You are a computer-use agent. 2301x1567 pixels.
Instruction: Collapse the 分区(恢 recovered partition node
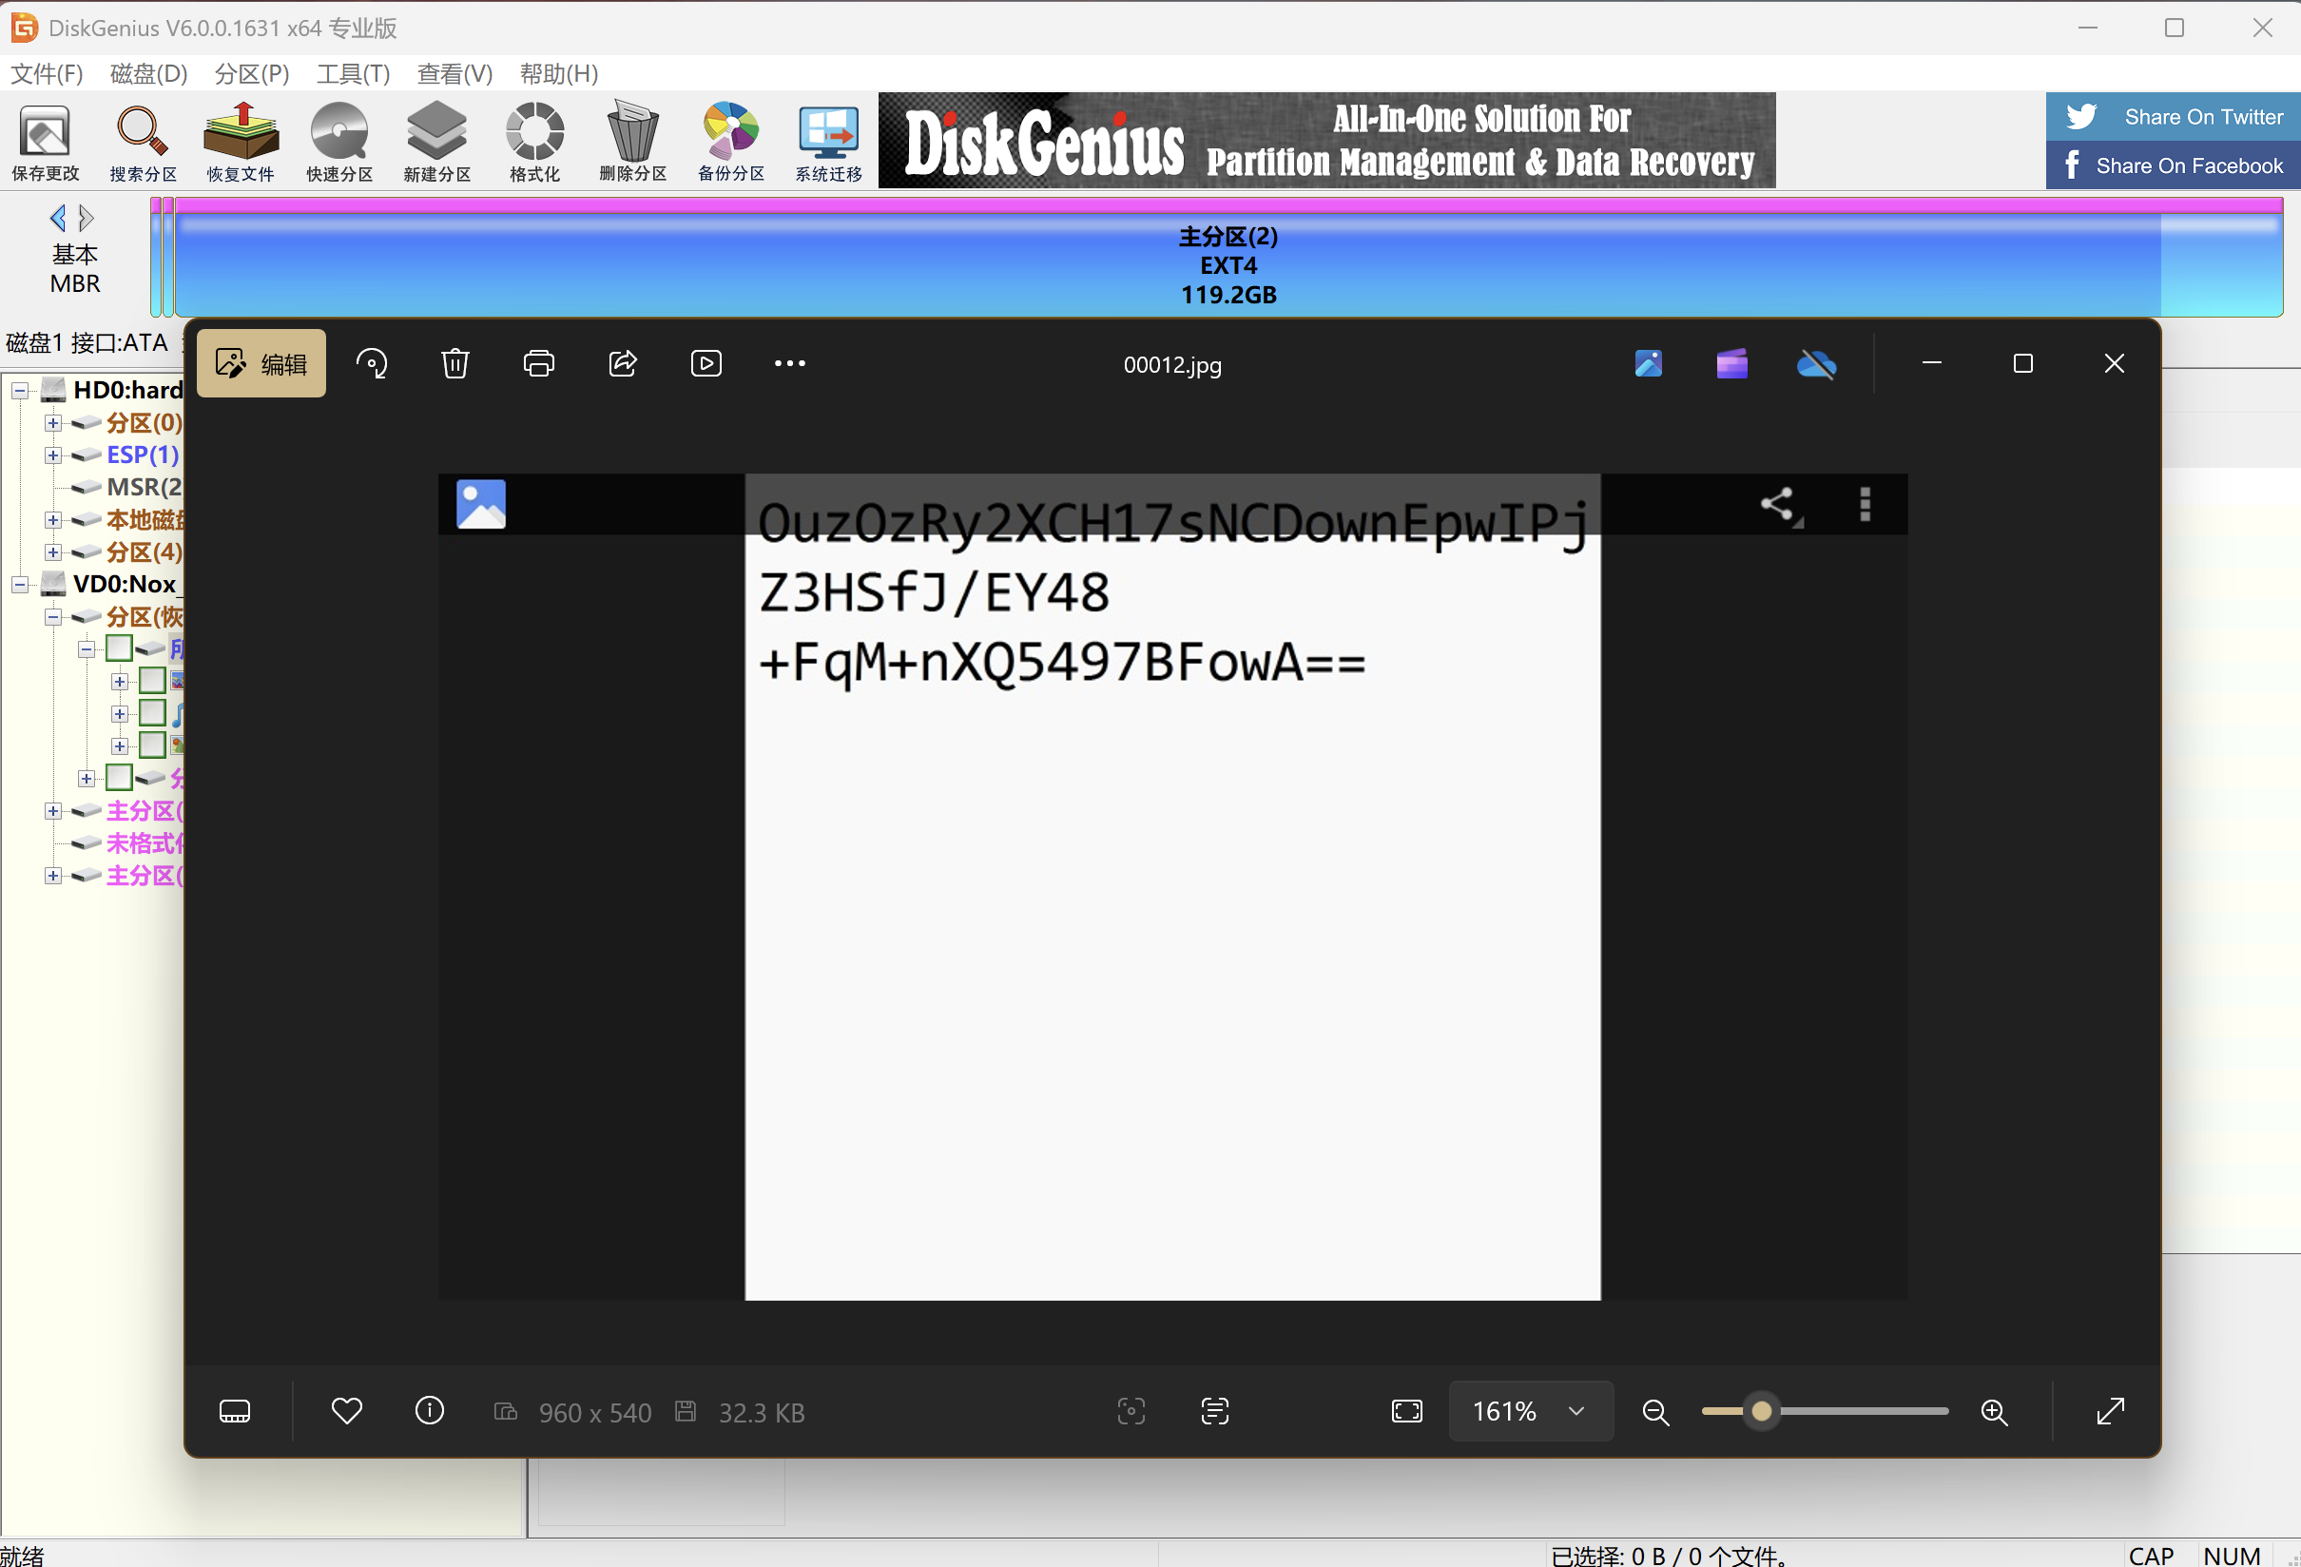pos(53,617)
